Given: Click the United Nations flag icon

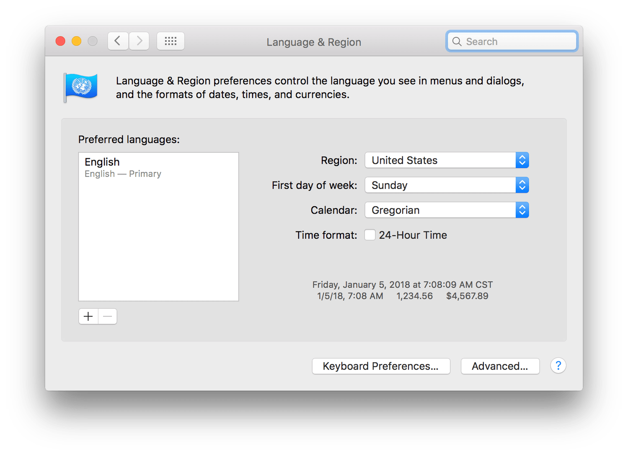Looking at the screenshot, I should [81, 87].
